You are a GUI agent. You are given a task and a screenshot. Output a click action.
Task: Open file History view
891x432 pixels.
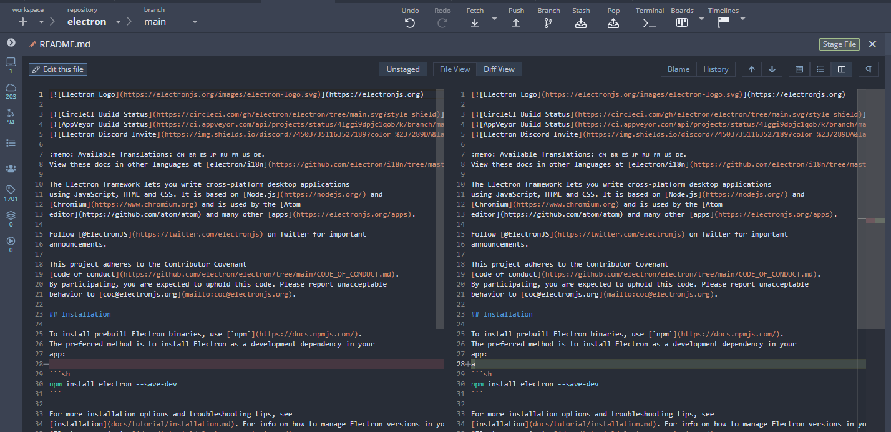(716, 69)
